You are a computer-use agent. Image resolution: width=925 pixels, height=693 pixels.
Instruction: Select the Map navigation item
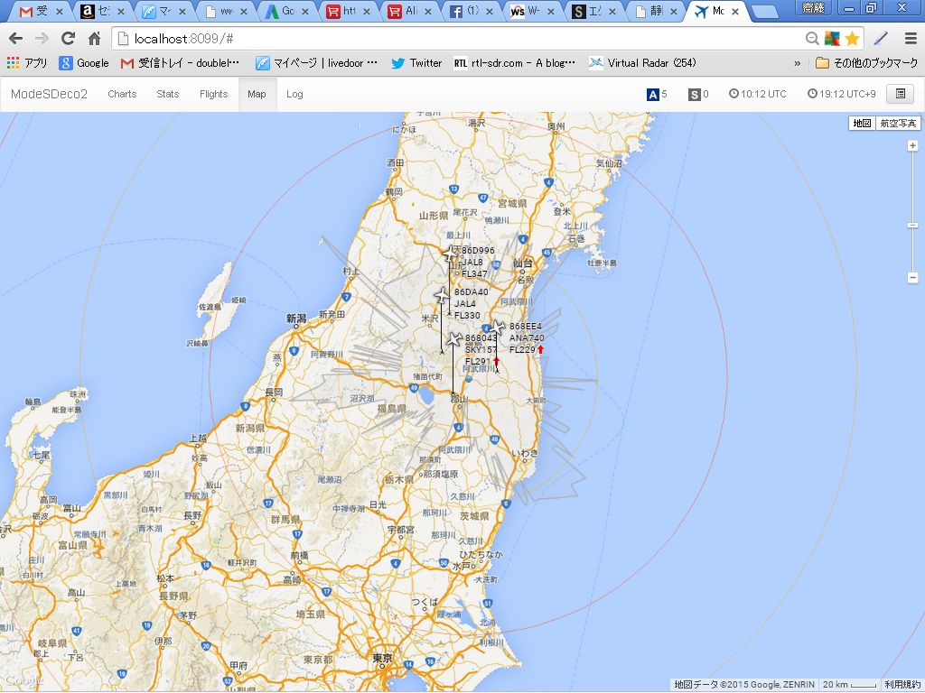click(x=257, y=94)
